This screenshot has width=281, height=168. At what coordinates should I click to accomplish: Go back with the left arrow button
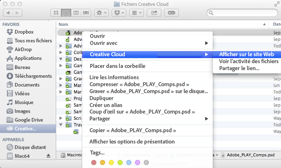pyautogui.click(x=8, y=13)
